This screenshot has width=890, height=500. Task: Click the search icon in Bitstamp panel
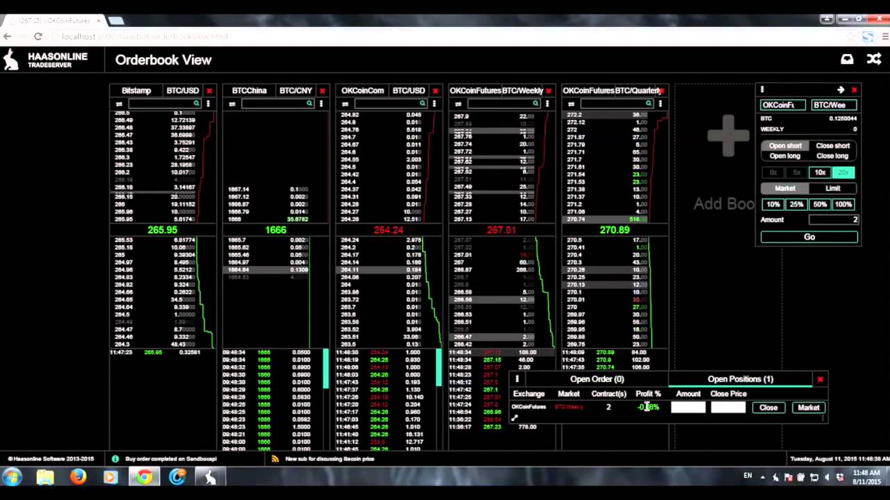[x=197, y=103]
